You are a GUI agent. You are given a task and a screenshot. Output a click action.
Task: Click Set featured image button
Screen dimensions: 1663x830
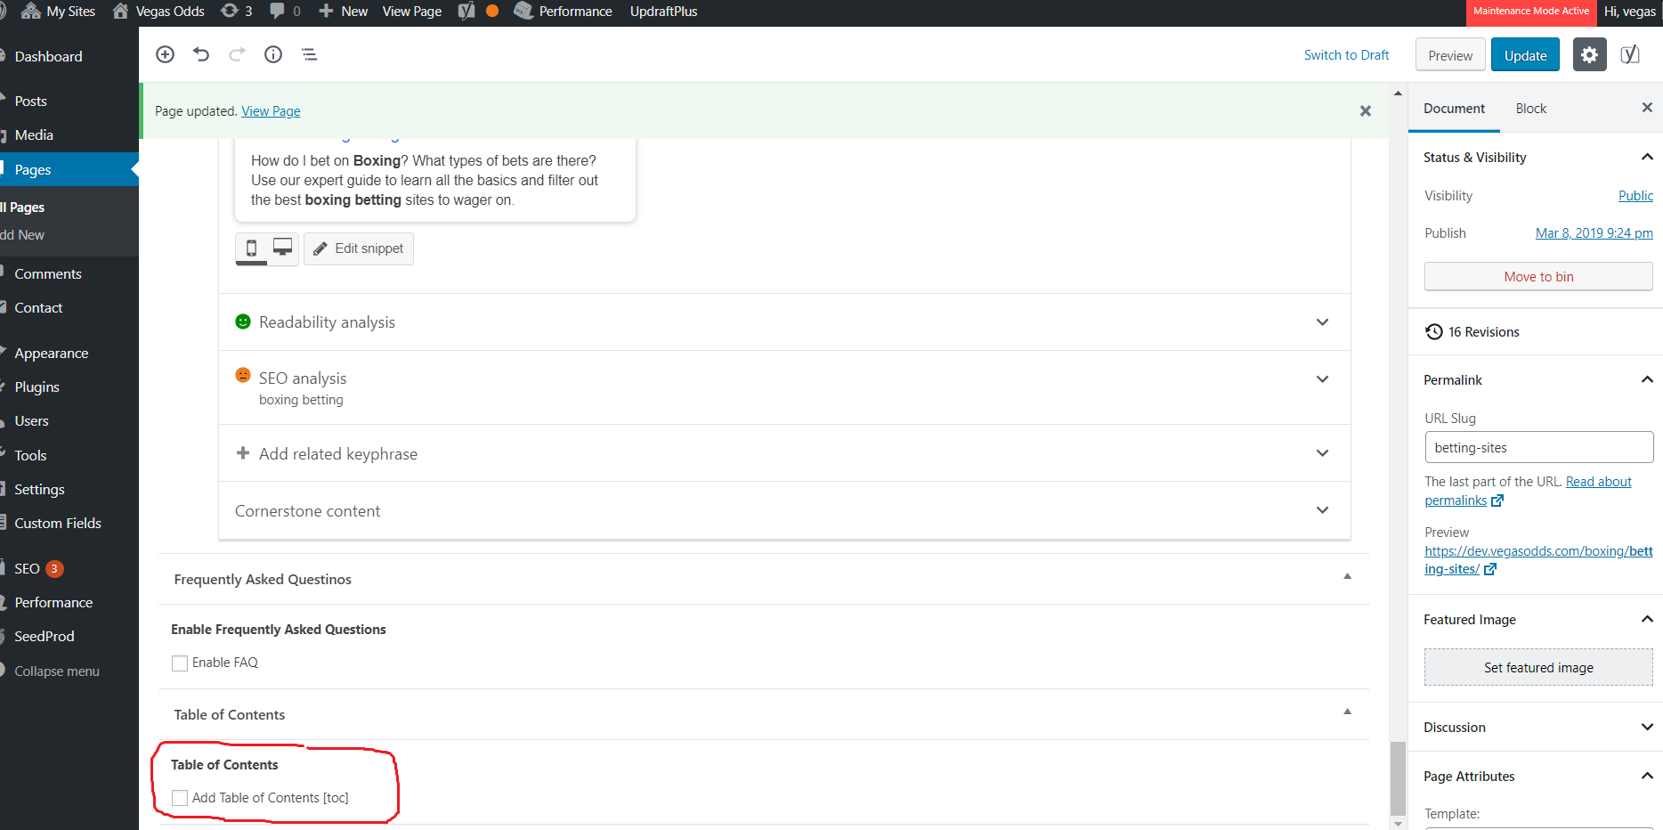(1538, 668)
